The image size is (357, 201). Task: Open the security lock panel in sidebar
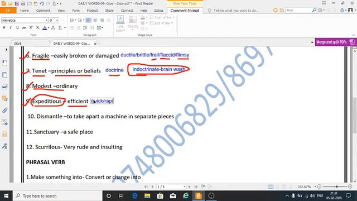(x=5, y=134)
